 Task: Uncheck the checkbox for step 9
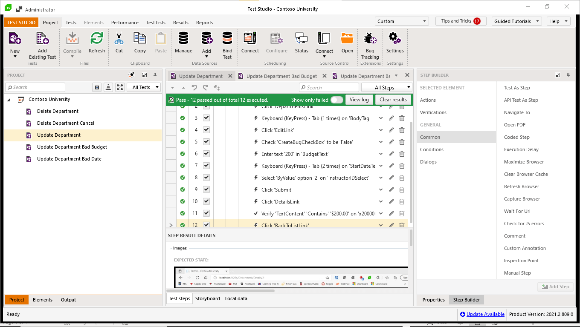pos(206,189)
